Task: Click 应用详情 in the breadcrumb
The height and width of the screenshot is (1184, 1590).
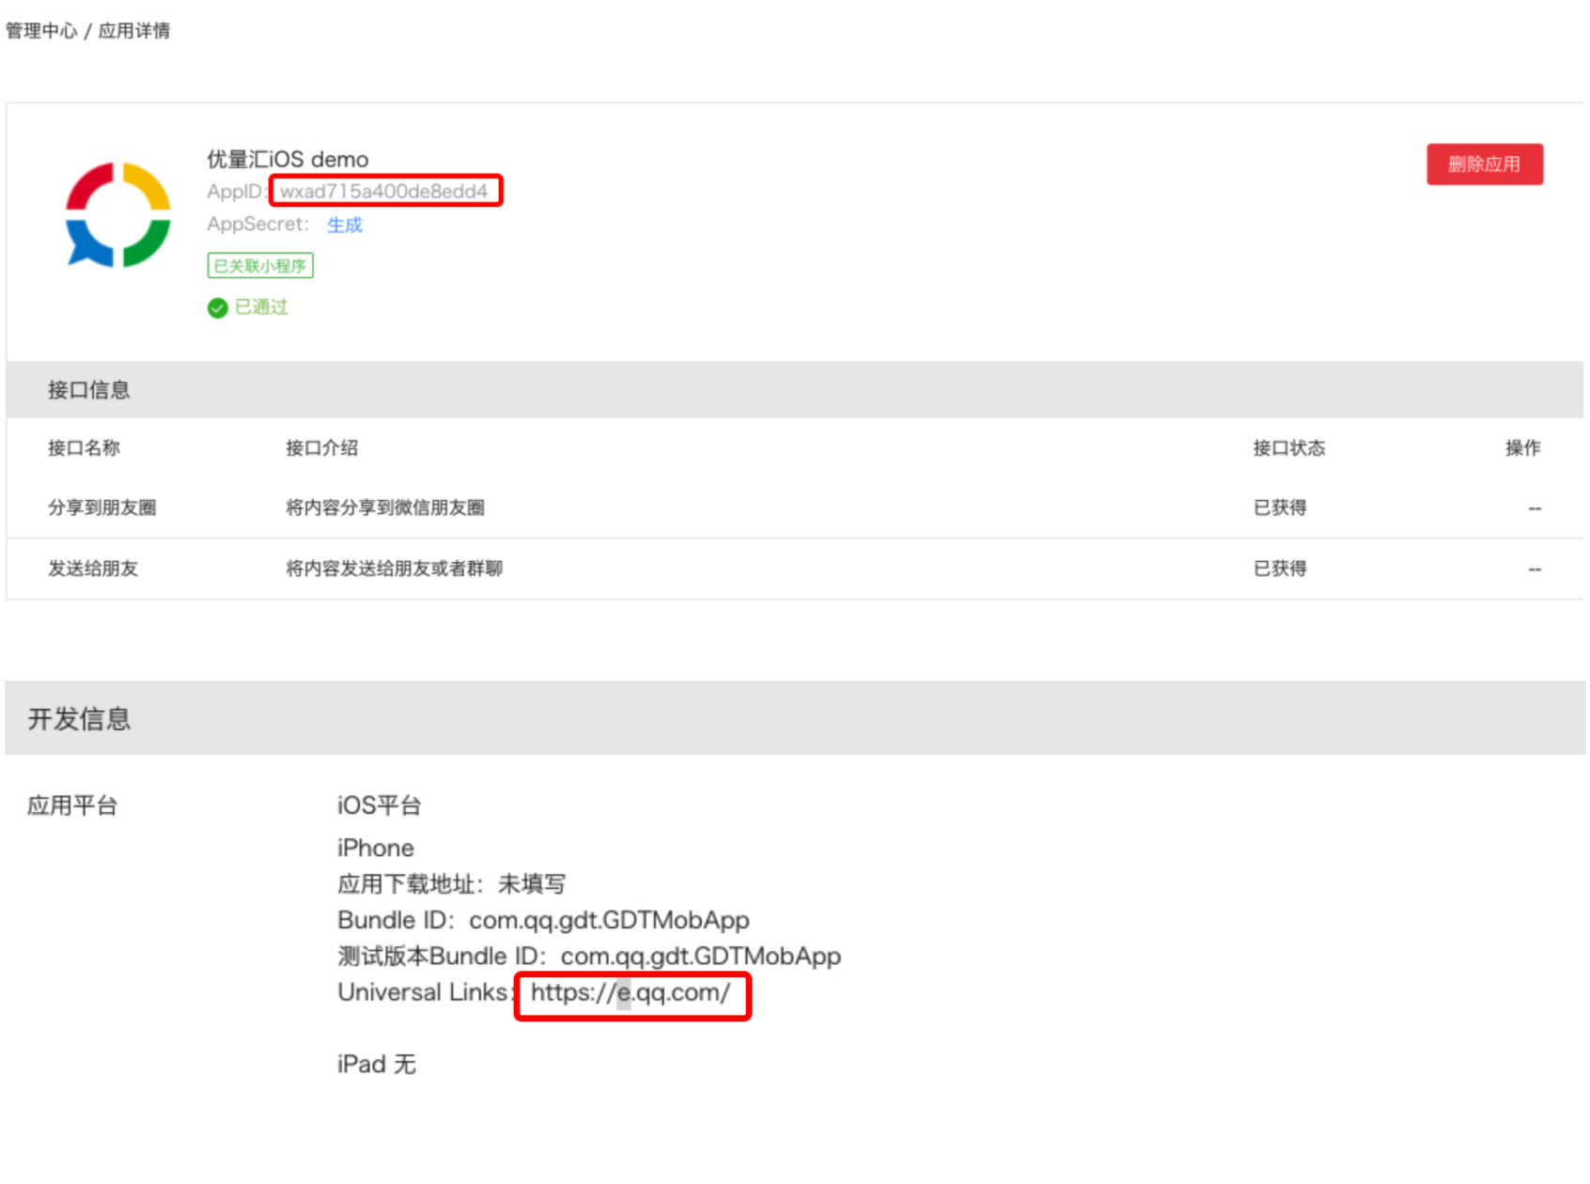Action: point(134,31)
